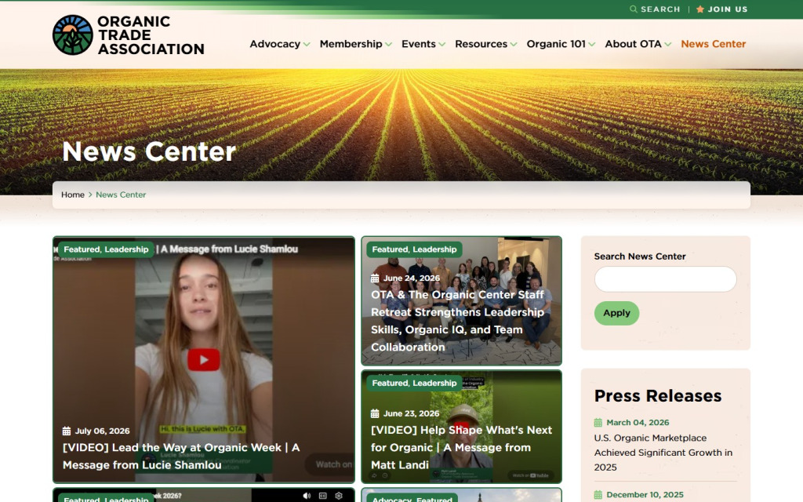The height and width of the screenshot is (502, 803).
Task: Click the star icon beside Join Us
Action: [700, 9]
